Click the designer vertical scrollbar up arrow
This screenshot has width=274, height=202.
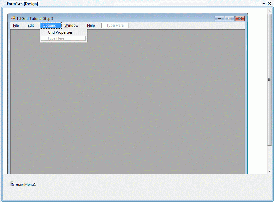click(x=269, y=11)
